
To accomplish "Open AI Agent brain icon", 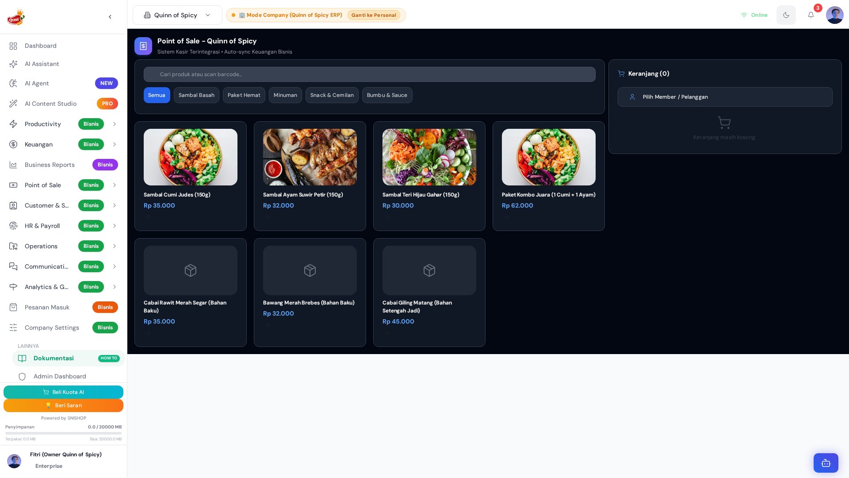I will (13, 83).
